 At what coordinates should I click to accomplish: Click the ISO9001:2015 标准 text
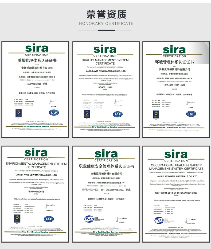pyautogui.click(x=37, y=84)
